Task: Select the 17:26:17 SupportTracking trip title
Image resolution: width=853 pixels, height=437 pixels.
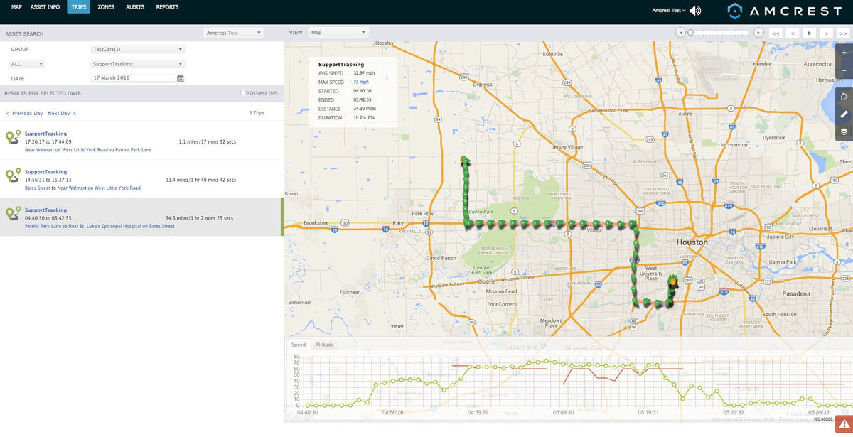Action: [45, 134]
